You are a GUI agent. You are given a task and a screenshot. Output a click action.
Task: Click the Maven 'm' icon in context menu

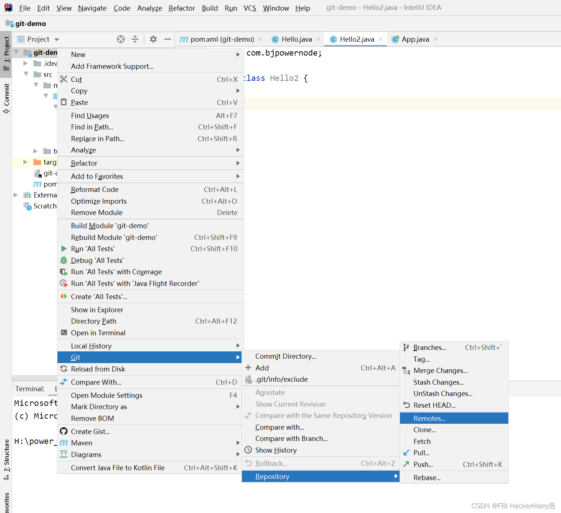tap(64, 443)
